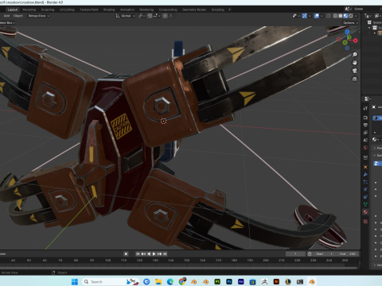
Task: Switch to the Layout workspace tab
Action: (x=13, y=10)
